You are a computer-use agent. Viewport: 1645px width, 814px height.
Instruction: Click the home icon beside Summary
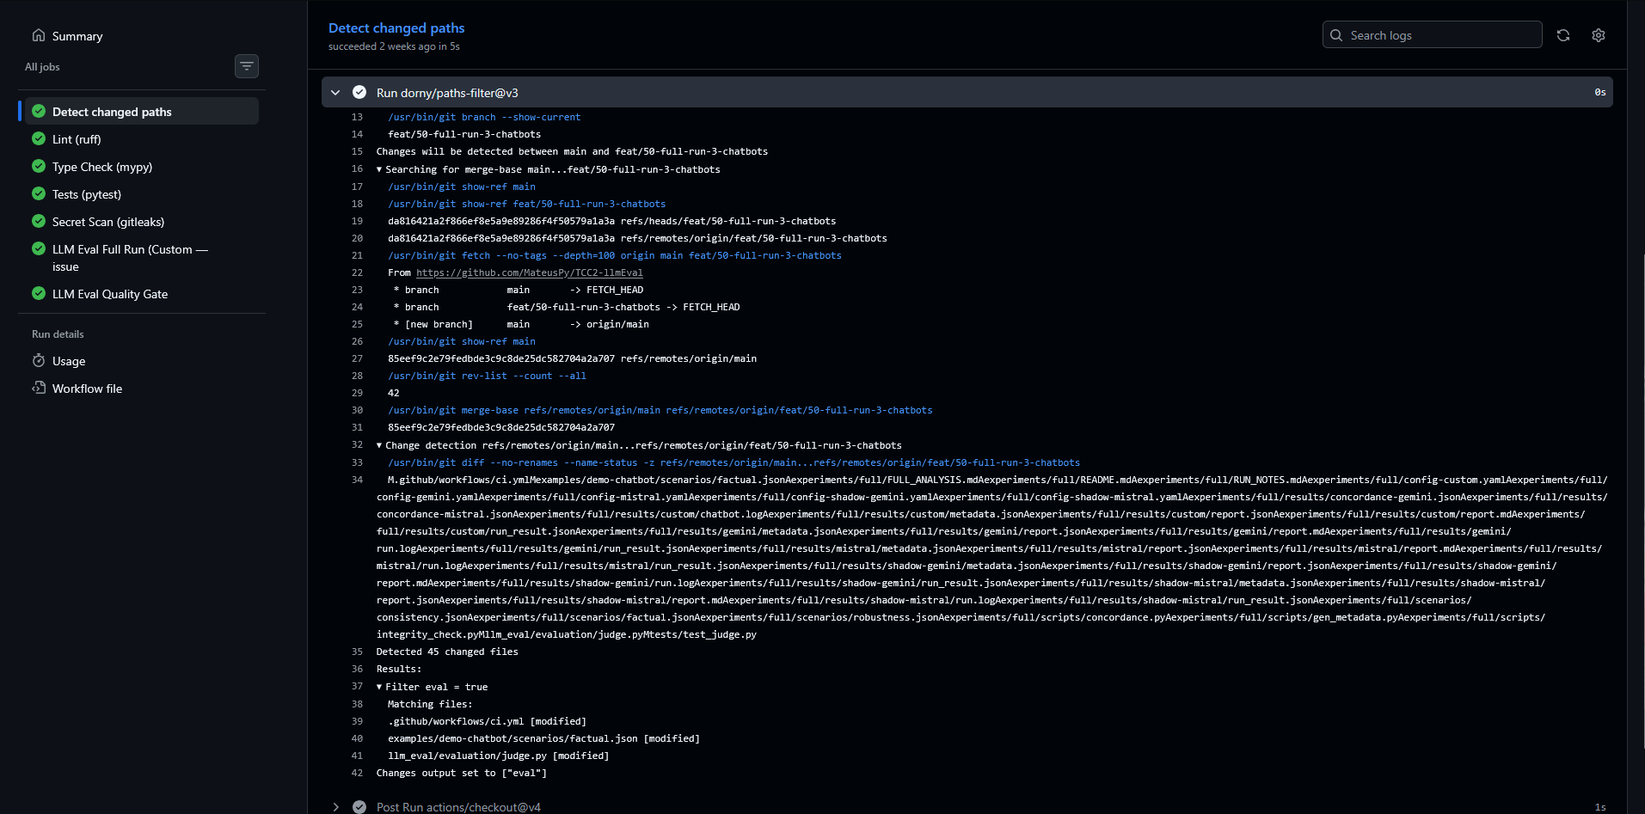tap(39, 35)
